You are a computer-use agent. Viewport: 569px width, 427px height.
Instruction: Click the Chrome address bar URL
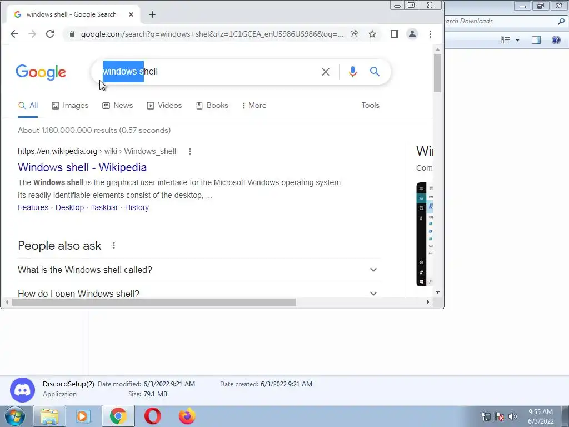[212, 34]
